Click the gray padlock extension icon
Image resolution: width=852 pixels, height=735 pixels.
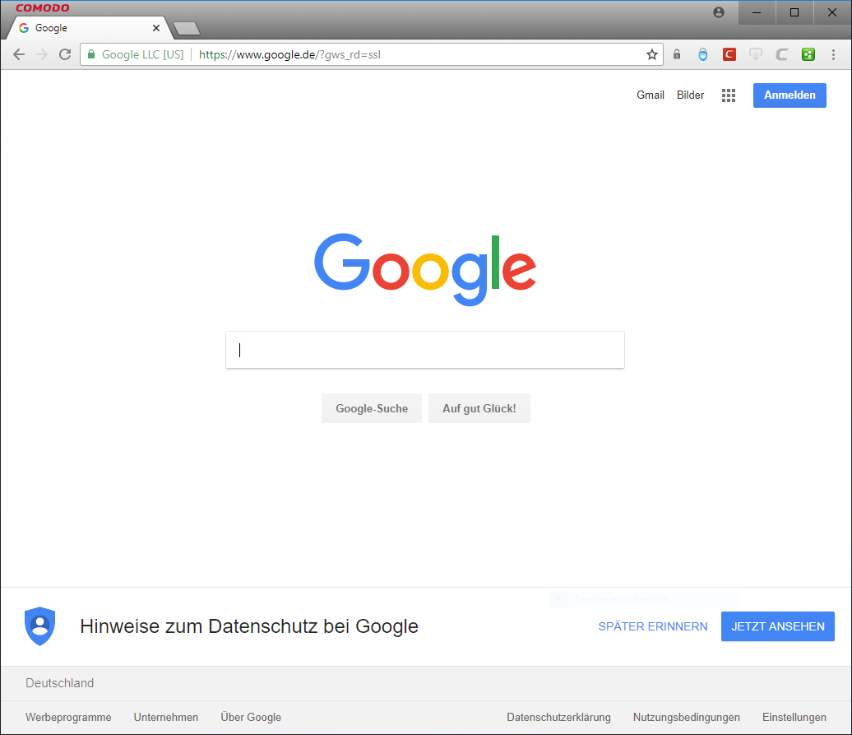(677, 55)
